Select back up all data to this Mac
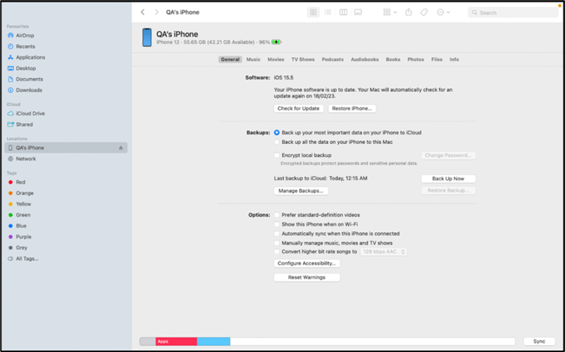 pos(277,142)
